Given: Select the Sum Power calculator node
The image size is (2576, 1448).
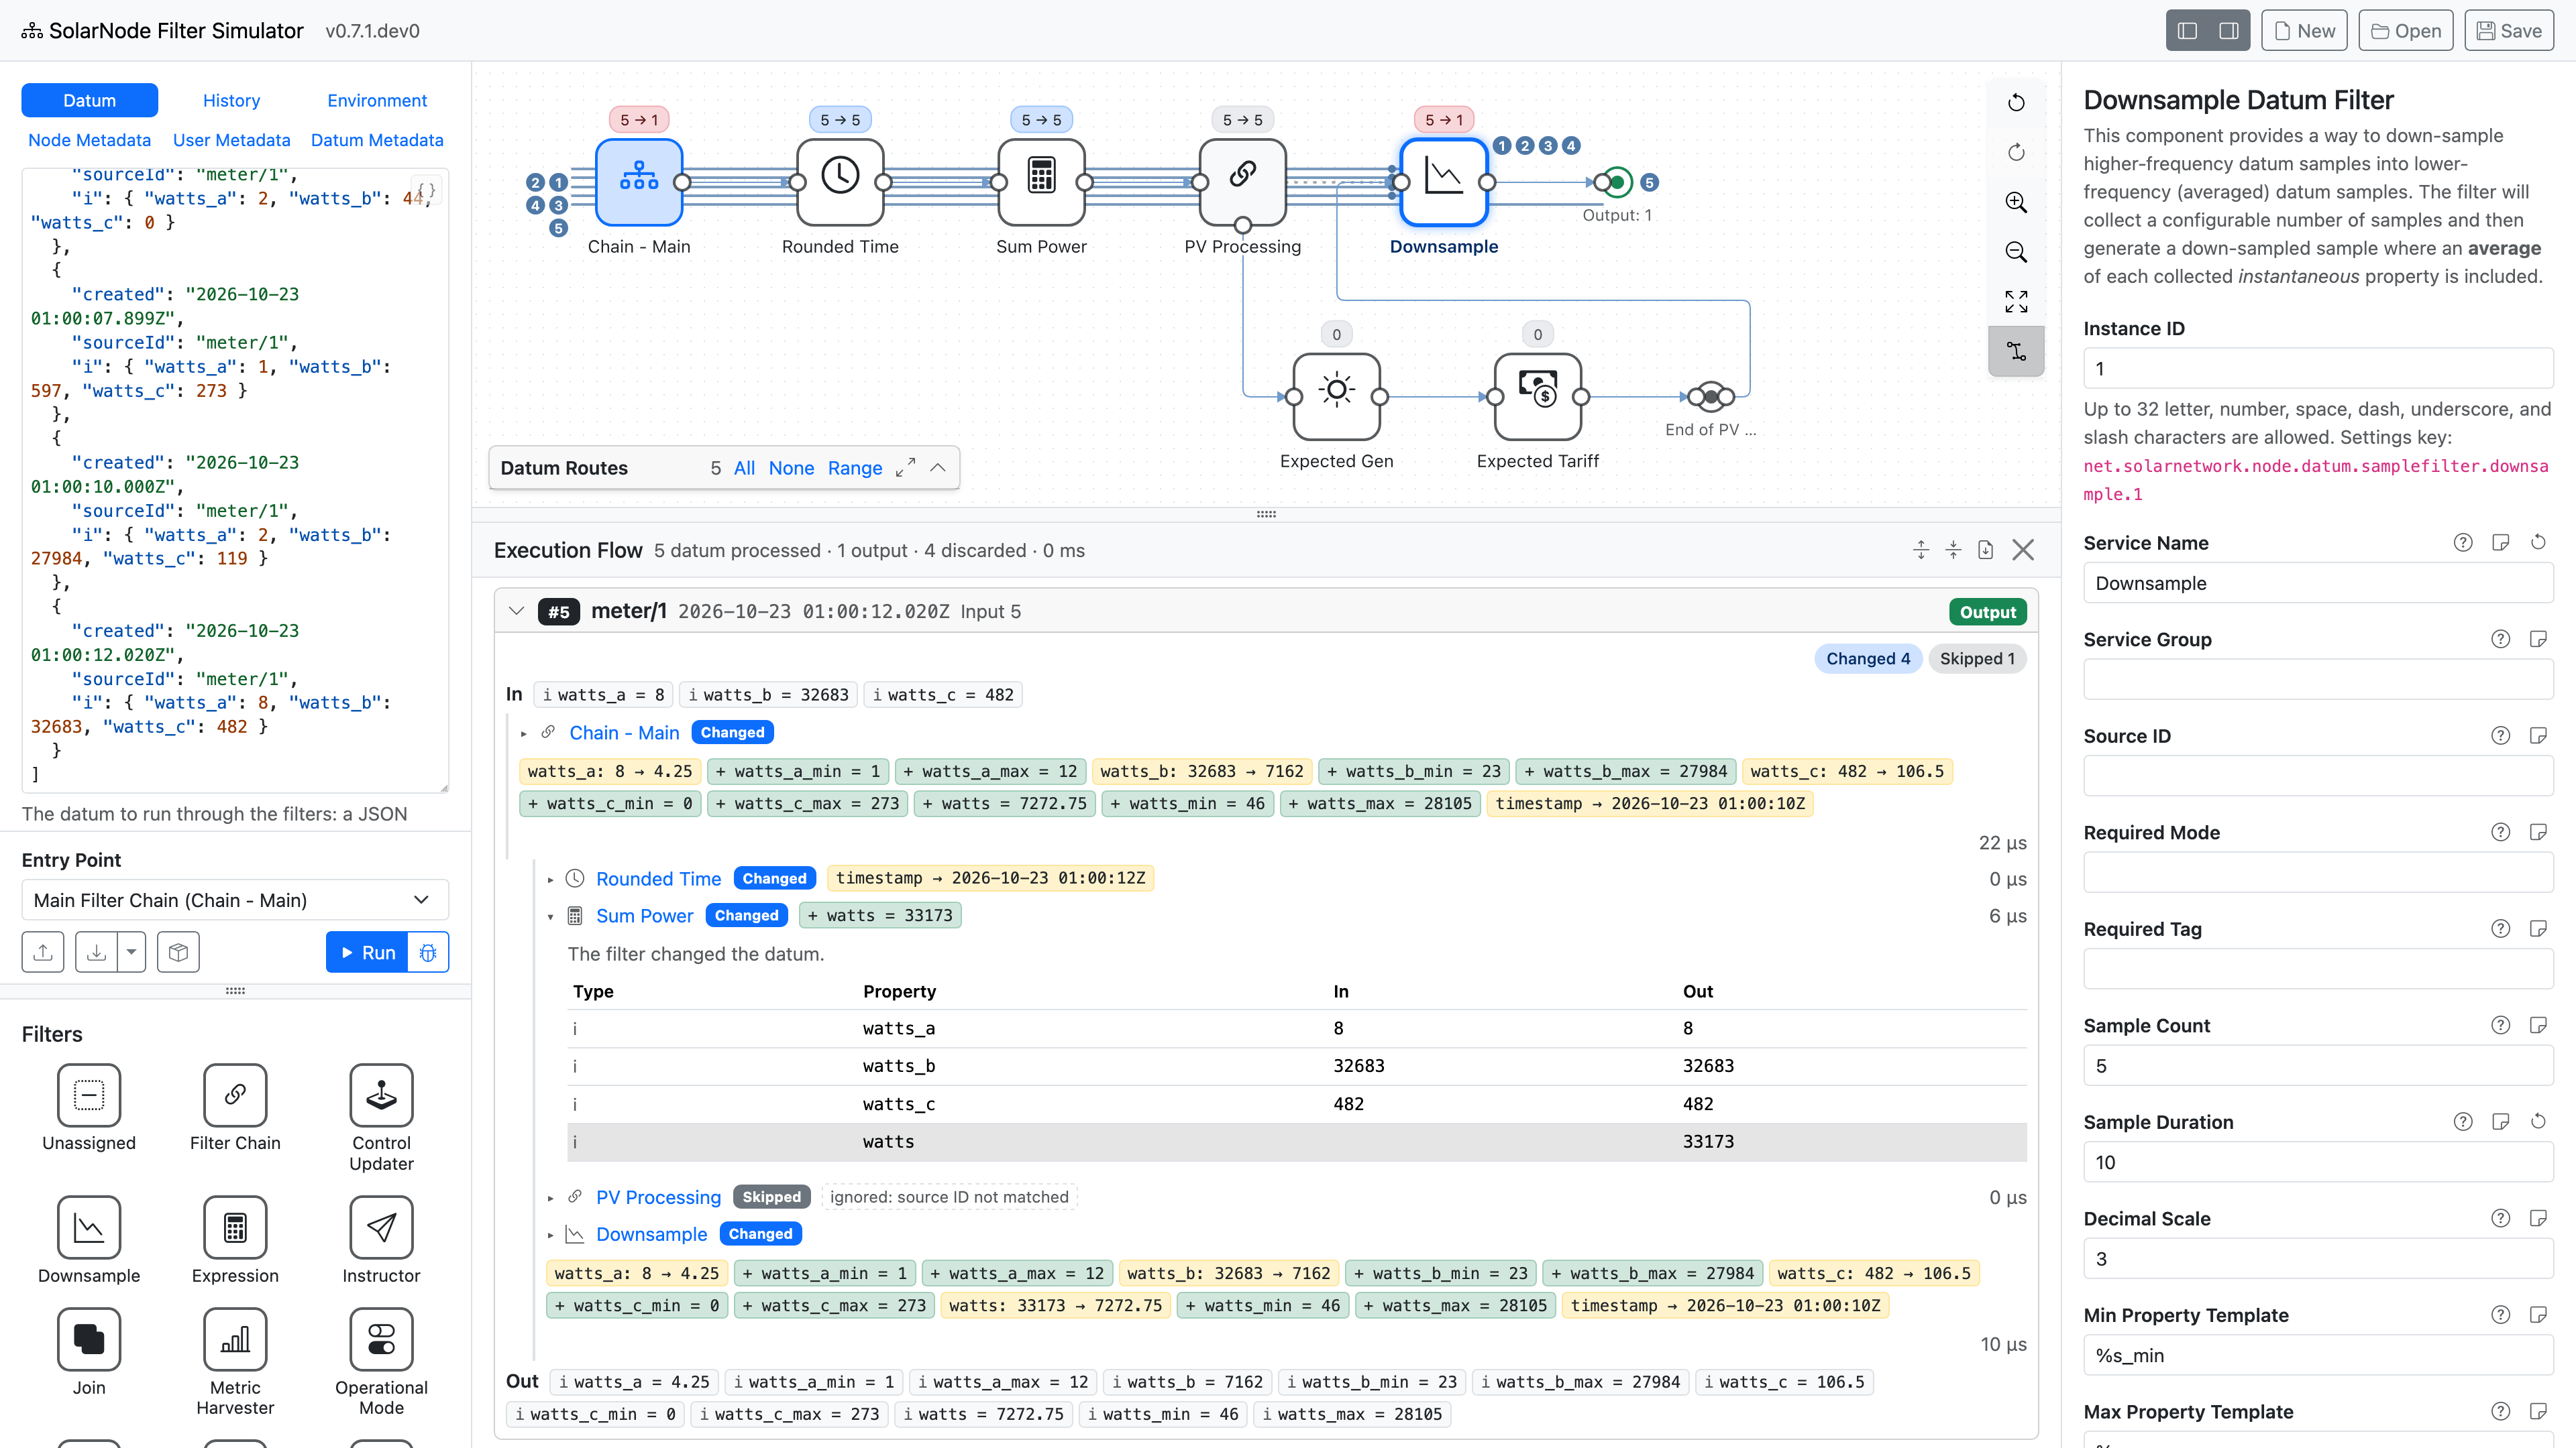Looking at the screenshot, I should [x=1041, y=182].
